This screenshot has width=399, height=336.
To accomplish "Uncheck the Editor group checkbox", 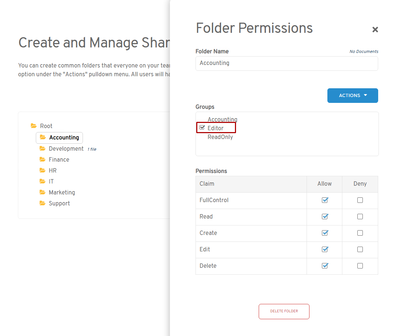I will point(202,128).
